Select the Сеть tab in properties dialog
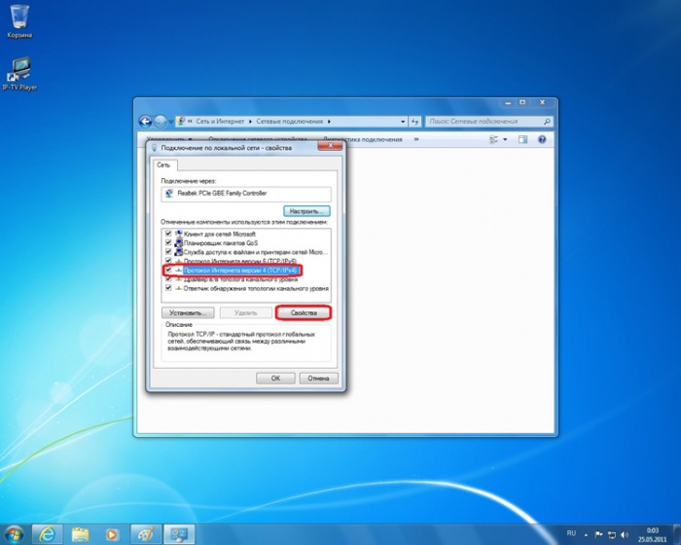Viewport: 681px width, 545px height. (163, 165)
